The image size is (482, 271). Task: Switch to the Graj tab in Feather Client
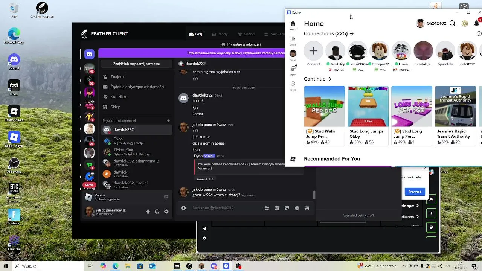pyautogui.click(x=196, y=34)
